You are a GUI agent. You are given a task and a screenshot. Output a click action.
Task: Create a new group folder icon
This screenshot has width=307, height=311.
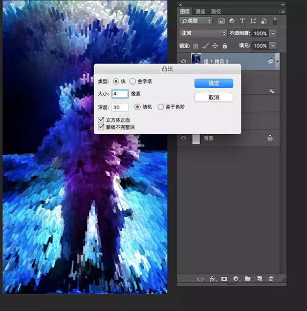(248, 279)
